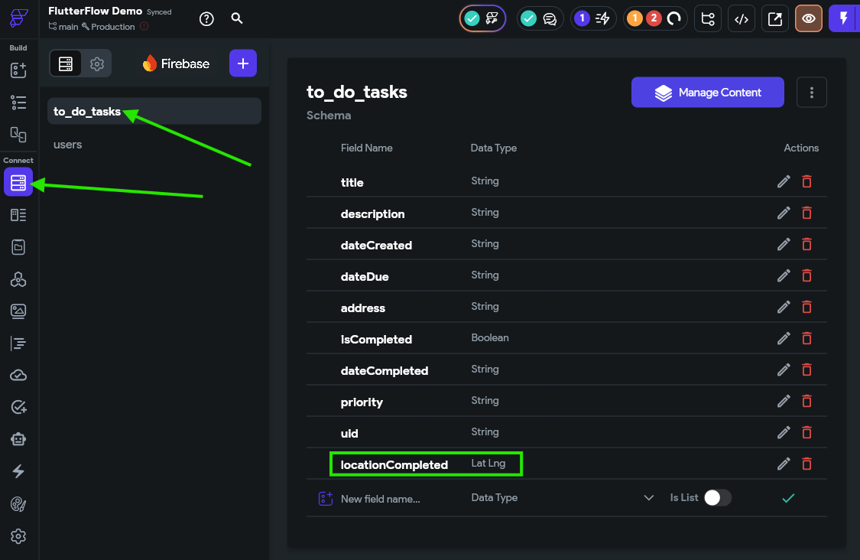This screenshot has height=560, width=860.
Task: Click the Manage Content button
Action: tap(708, 93)
